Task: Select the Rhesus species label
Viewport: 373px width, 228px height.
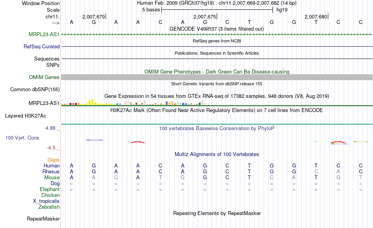Action: pos(51,171)
